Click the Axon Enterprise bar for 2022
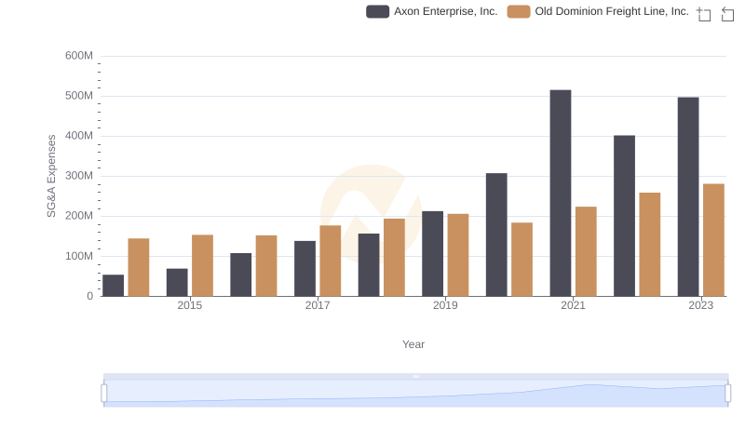Screen dimensions: 745x429 pyautogui.click(x=624, y=216)
